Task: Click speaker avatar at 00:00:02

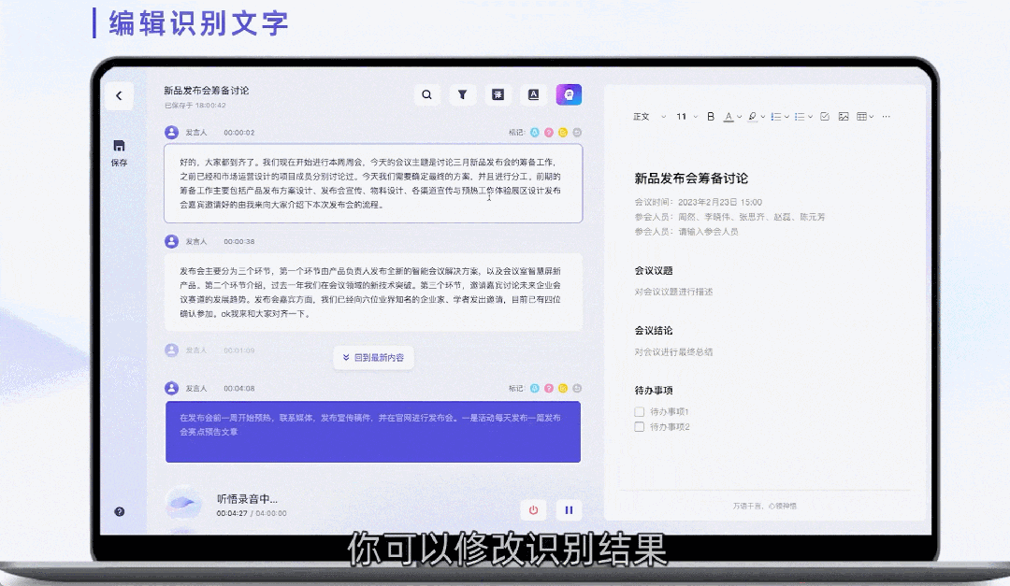Action: pos(171,132)
